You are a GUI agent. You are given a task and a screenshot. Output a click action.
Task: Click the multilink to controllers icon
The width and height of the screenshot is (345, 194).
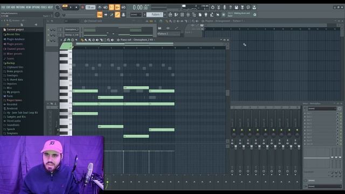123,15
